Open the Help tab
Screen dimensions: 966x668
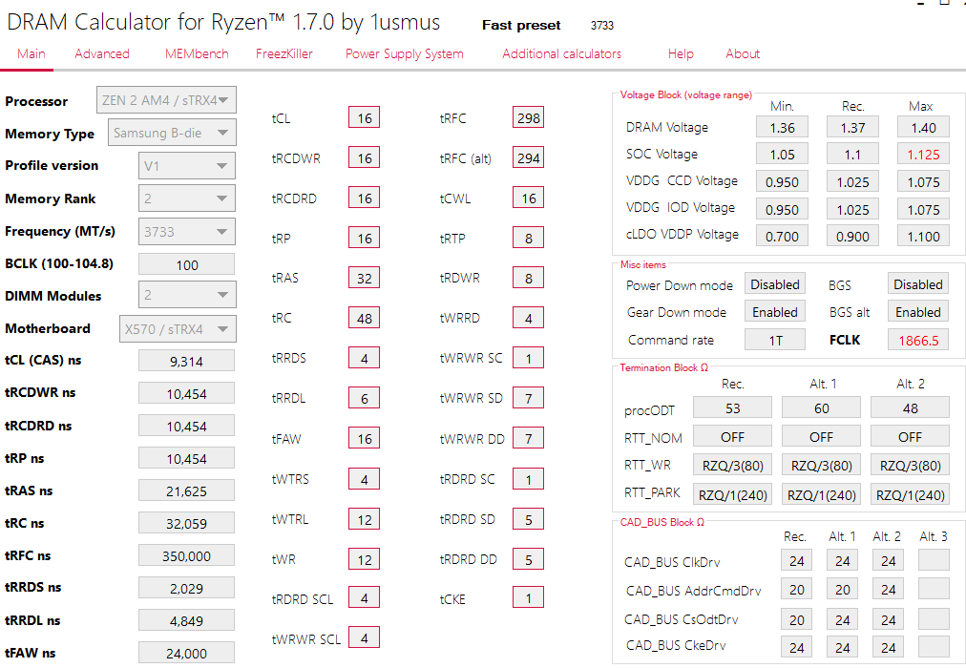[x=681, y=53]
